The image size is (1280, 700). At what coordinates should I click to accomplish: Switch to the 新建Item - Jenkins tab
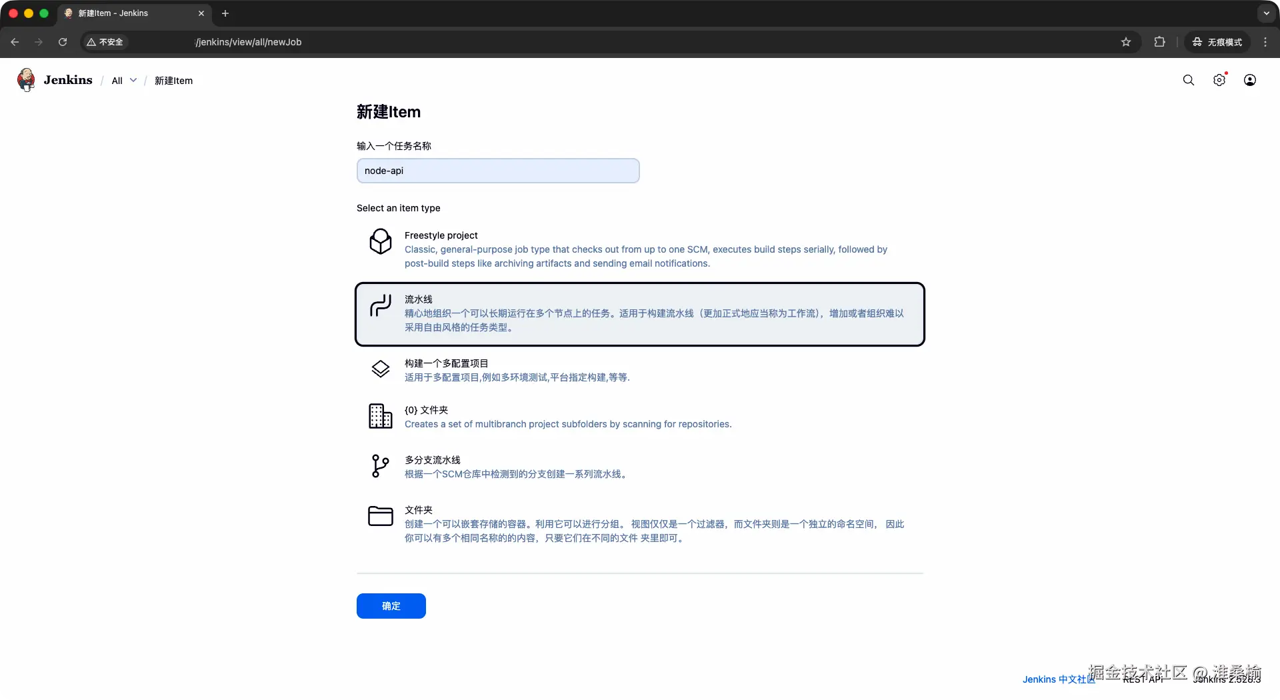(x=135, y=13)
